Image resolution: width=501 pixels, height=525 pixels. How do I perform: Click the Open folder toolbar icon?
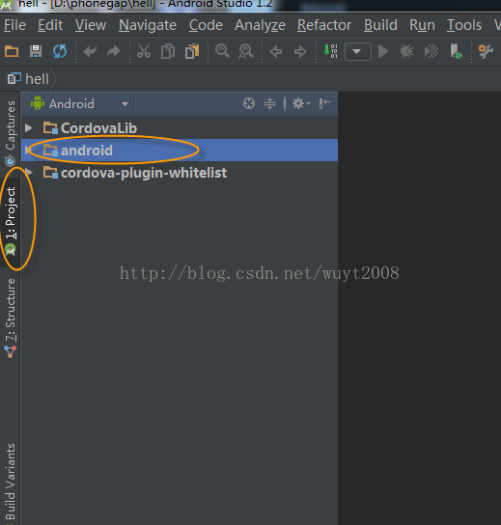[12, 51]
